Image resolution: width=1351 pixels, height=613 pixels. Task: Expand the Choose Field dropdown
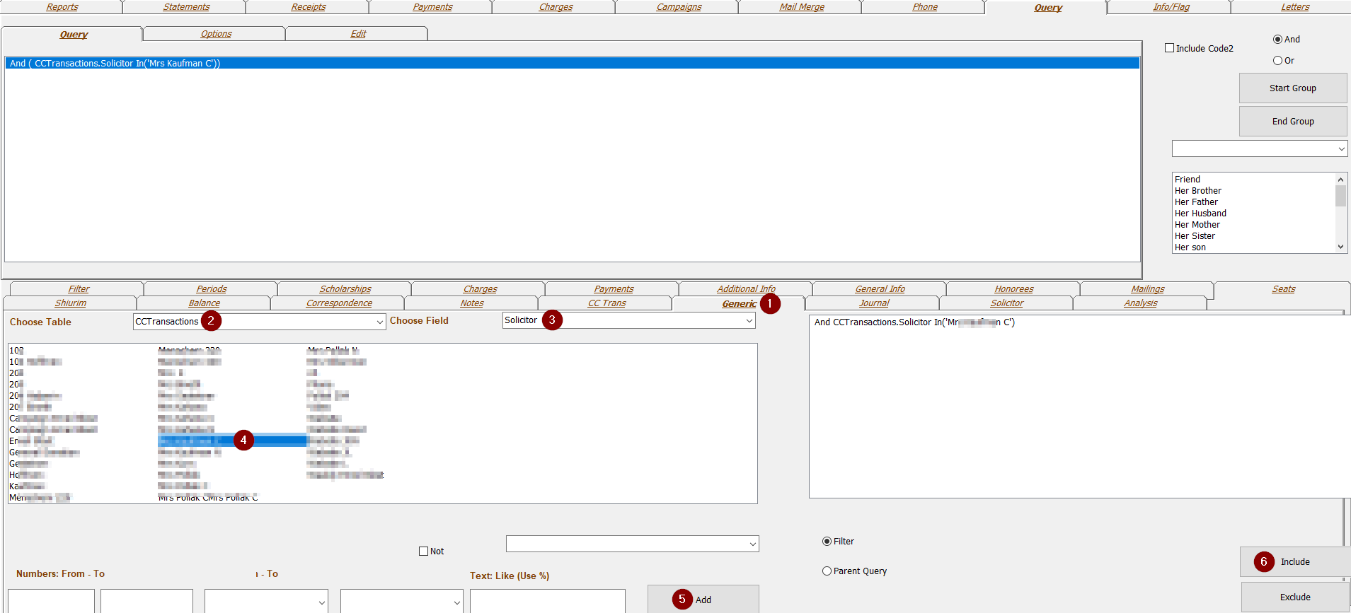click(749, 321)
